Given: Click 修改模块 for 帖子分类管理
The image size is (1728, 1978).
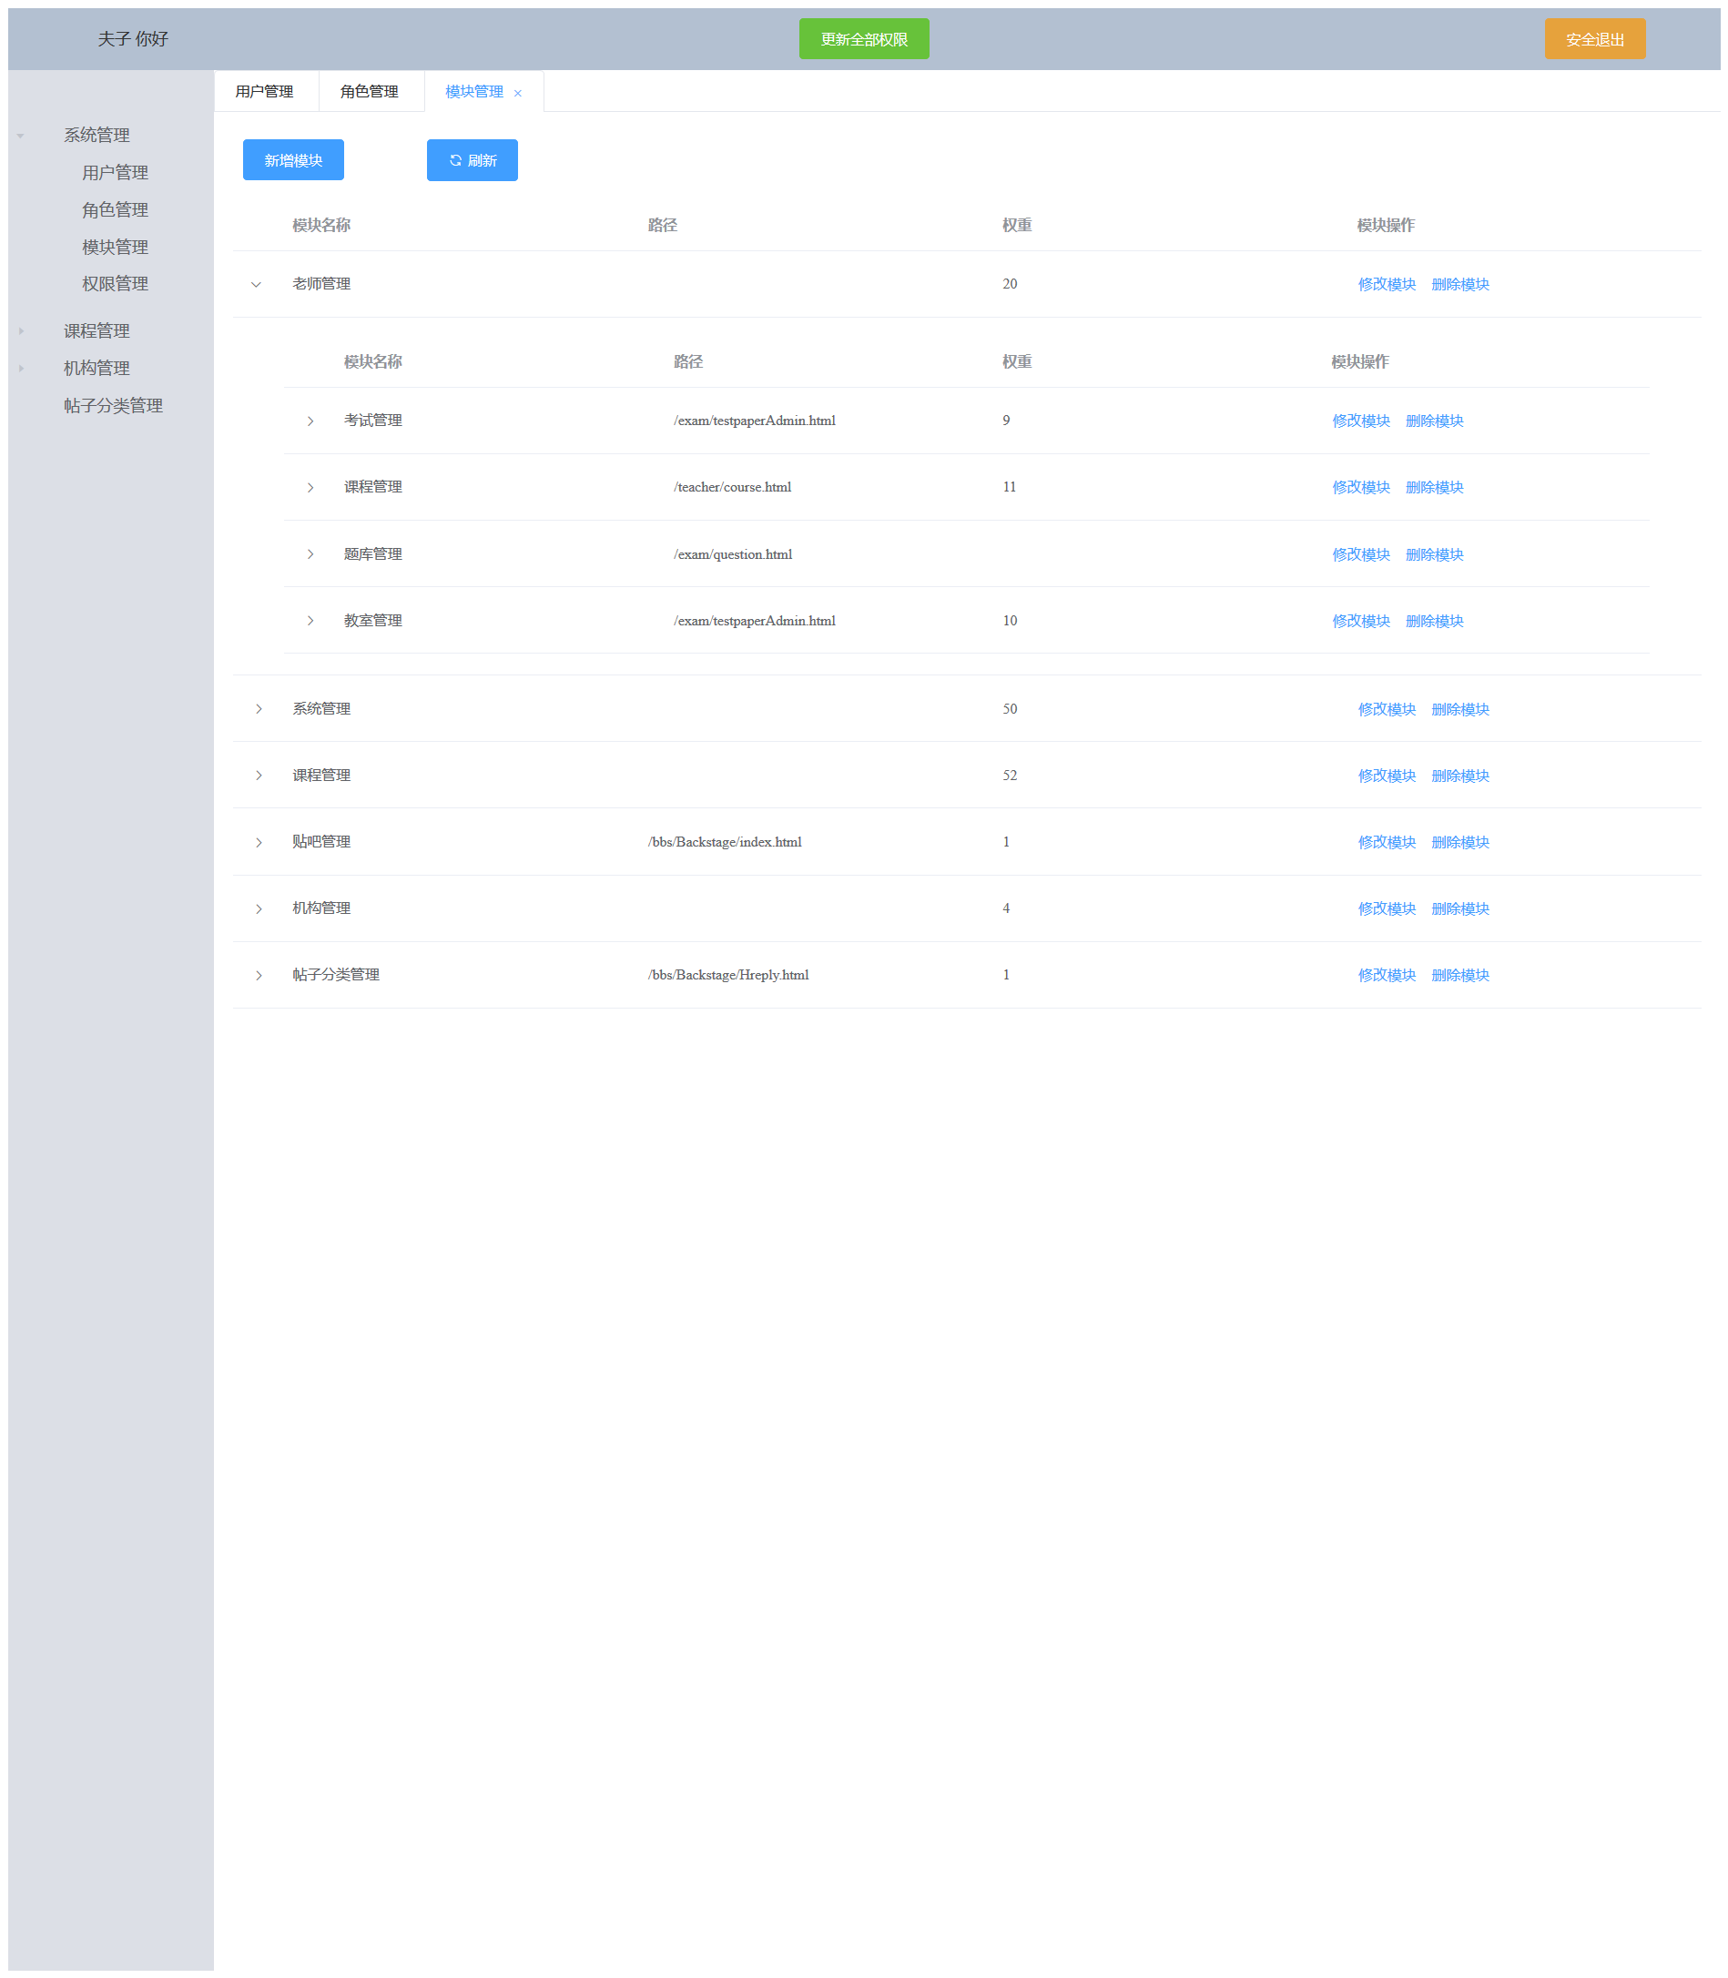Looking at the screenshot, I should point(1387,975).
